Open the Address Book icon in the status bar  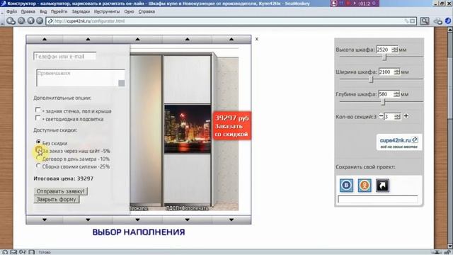[31, 252]
